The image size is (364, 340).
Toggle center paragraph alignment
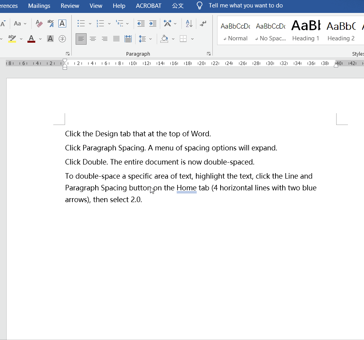[x=92, y=38]
